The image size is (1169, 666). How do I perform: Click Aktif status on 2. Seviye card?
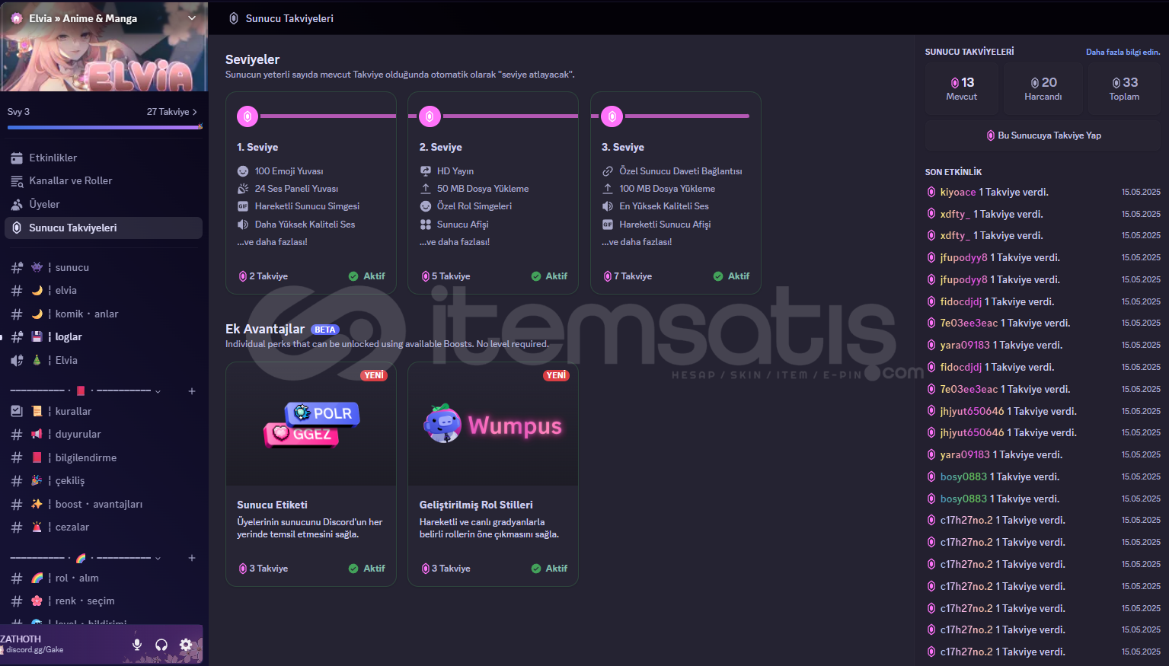click(549, 276)
